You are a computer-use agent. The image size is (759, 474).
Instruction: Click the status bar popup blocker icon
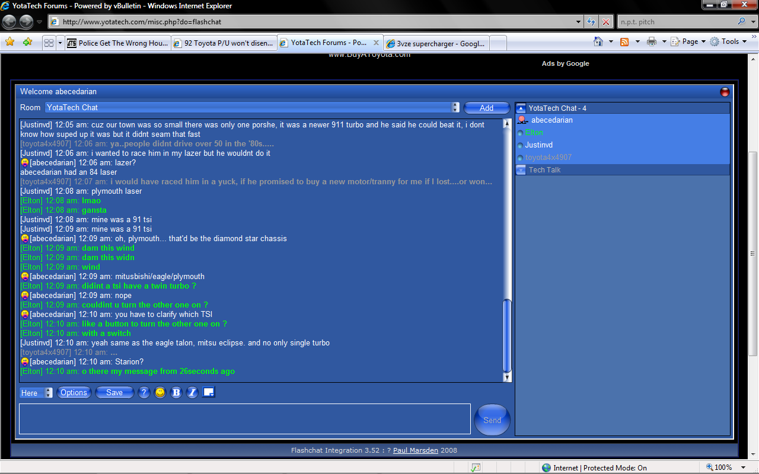pos(475,467)
